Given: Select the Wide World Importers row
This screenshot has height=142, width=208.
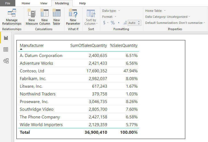Looking at the screenshot, I should click(x=79, y=125).
